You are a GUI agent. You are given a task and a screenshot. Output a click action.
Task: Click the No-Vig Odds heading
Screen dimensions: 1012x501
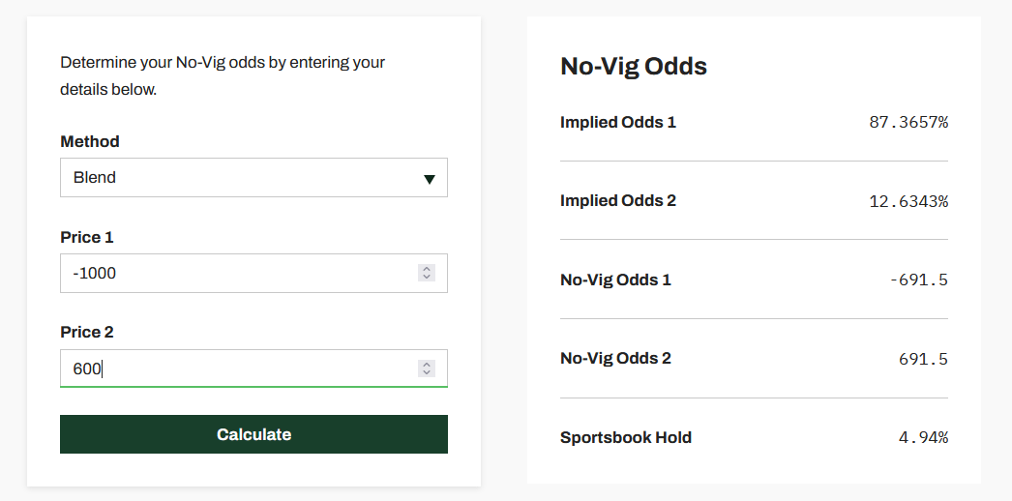634,66
